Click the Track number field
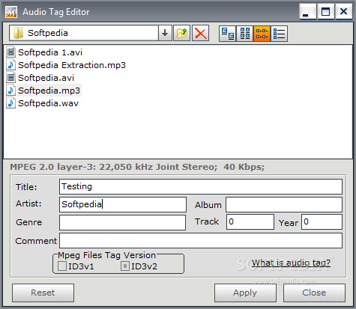The image size is (356, 309). [x=250, y=221]
